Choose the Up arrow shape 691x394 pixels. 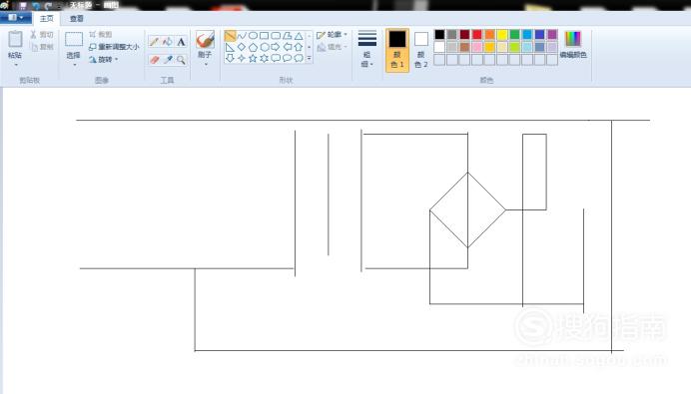point(299,47)
